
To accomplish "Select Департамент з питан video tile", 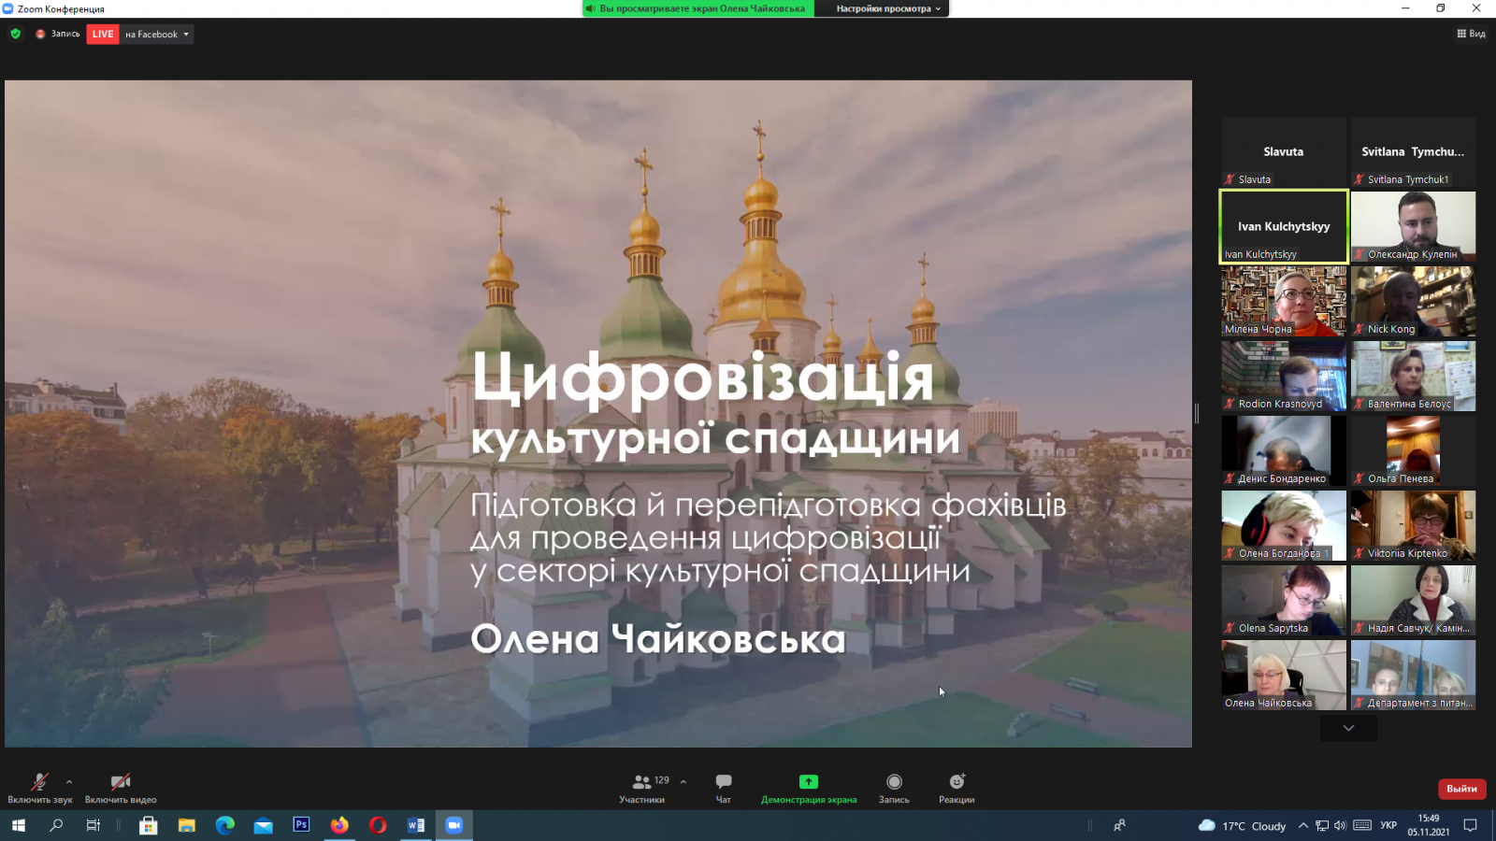I will tap(1413, 675).
